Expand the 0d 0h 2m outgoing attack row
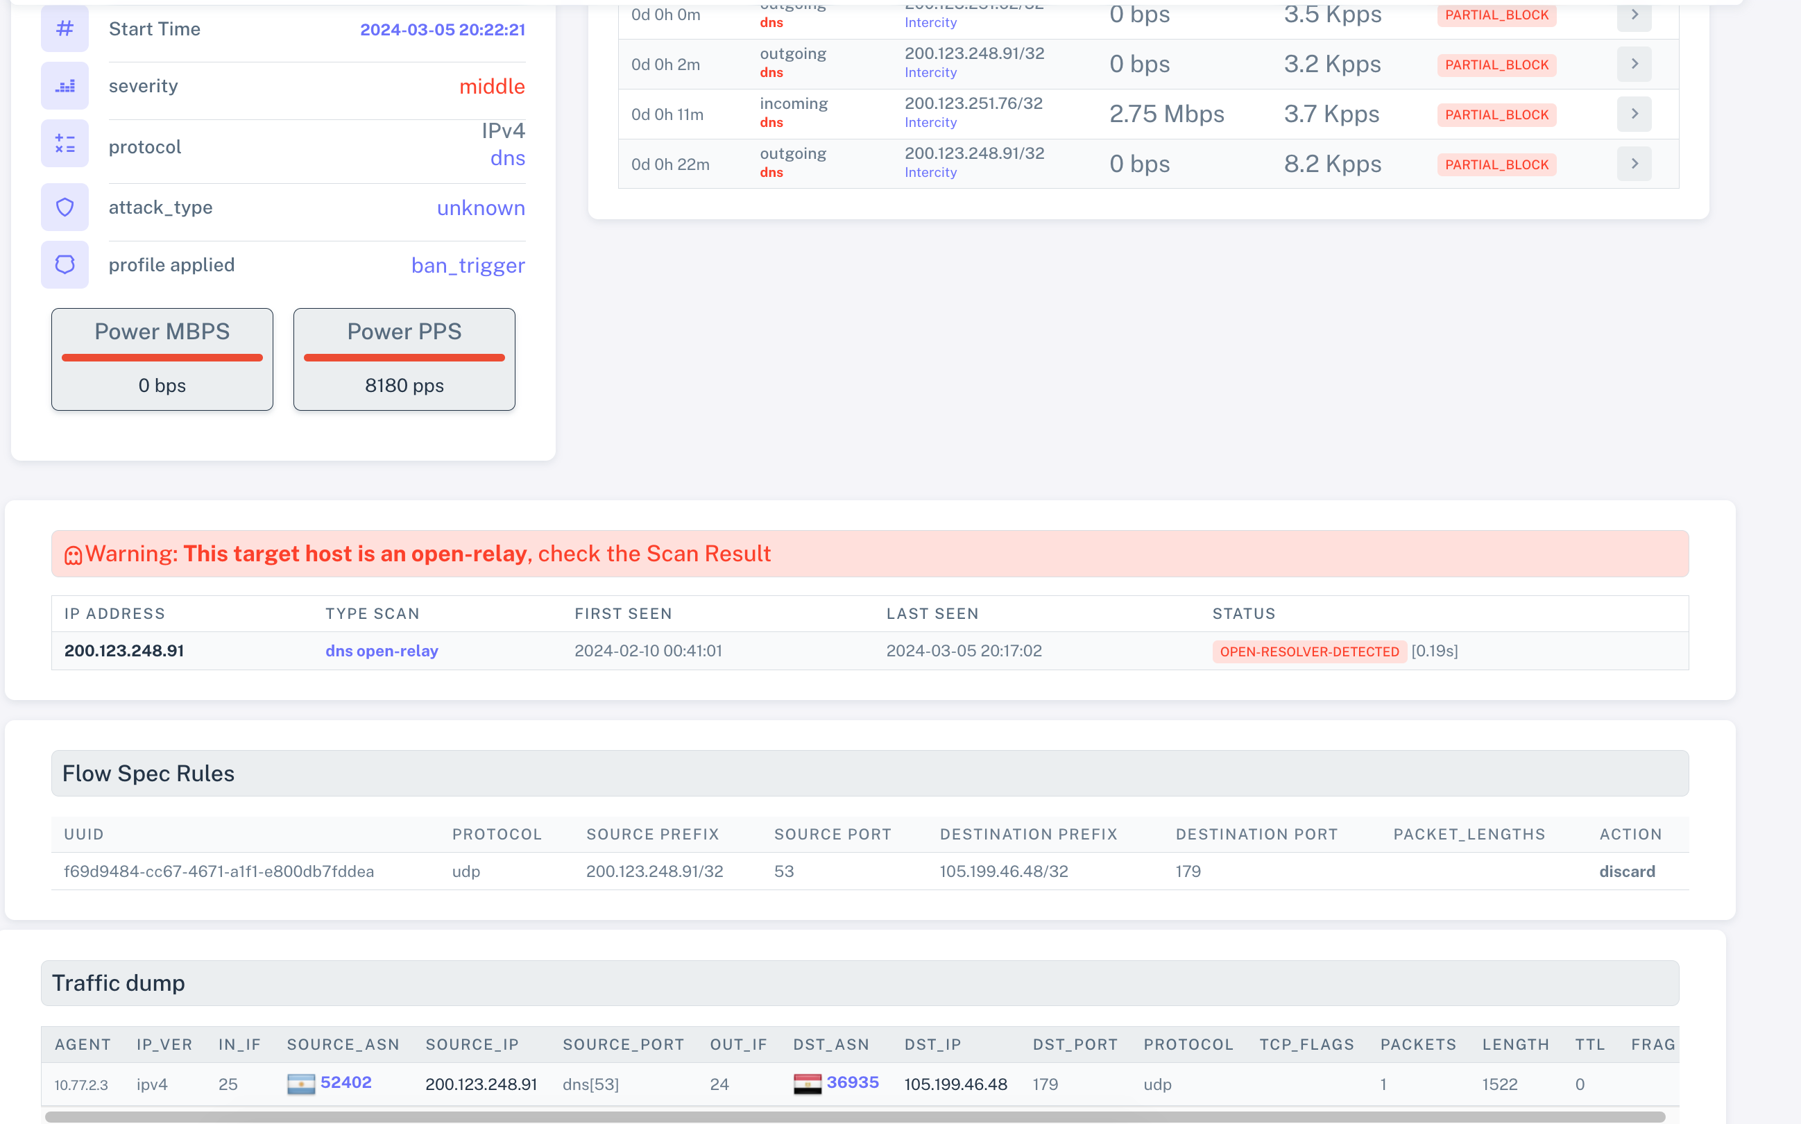1801x1124 pixels. pyautogui.click(x=1634, y=65)
